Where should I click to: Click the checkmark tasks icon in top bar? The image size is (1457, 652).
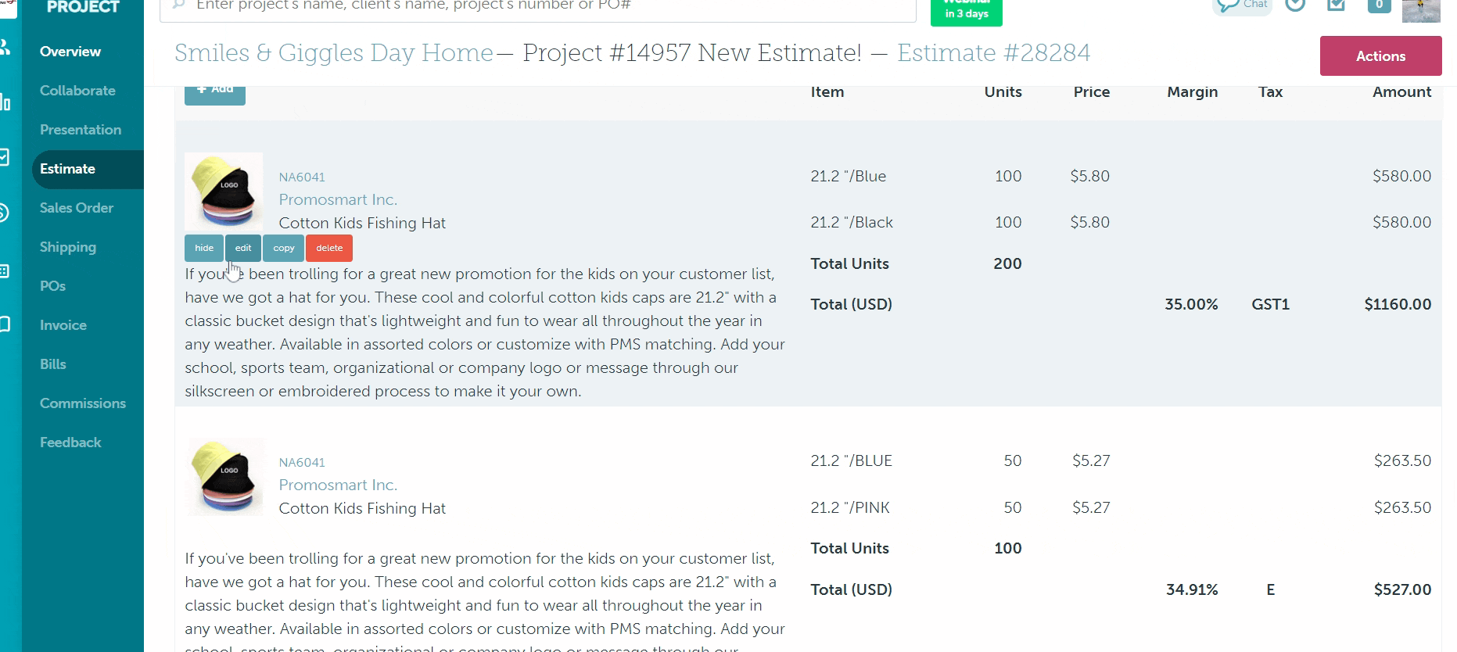coord(1337,5)
